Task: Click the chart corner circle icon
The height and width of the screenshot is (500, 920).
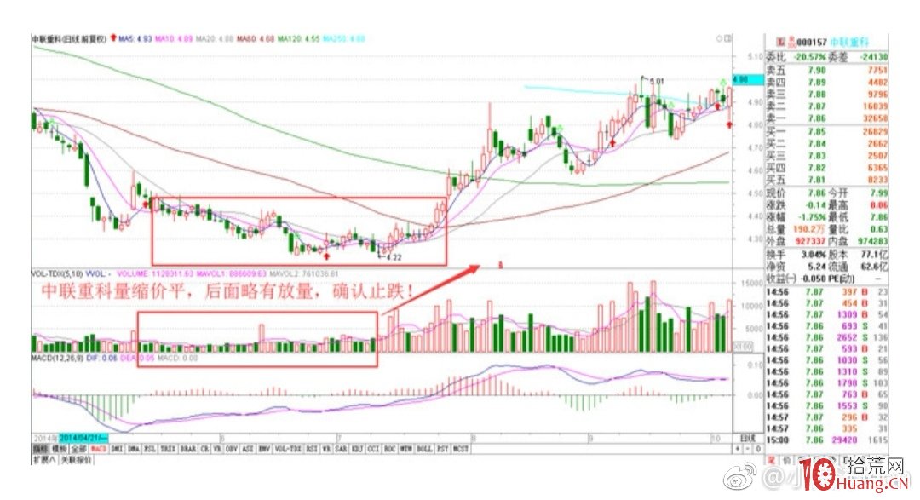Action: tap(720, 38)
